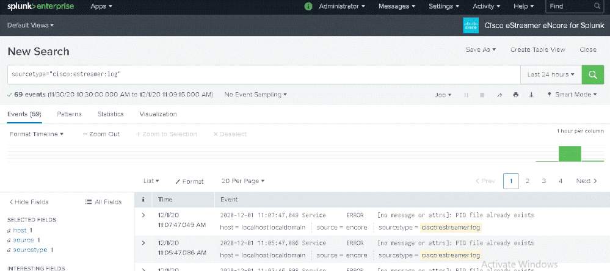This screenshot has width=610, height=271.
Task: Click the Time column header
Action: 165,200
